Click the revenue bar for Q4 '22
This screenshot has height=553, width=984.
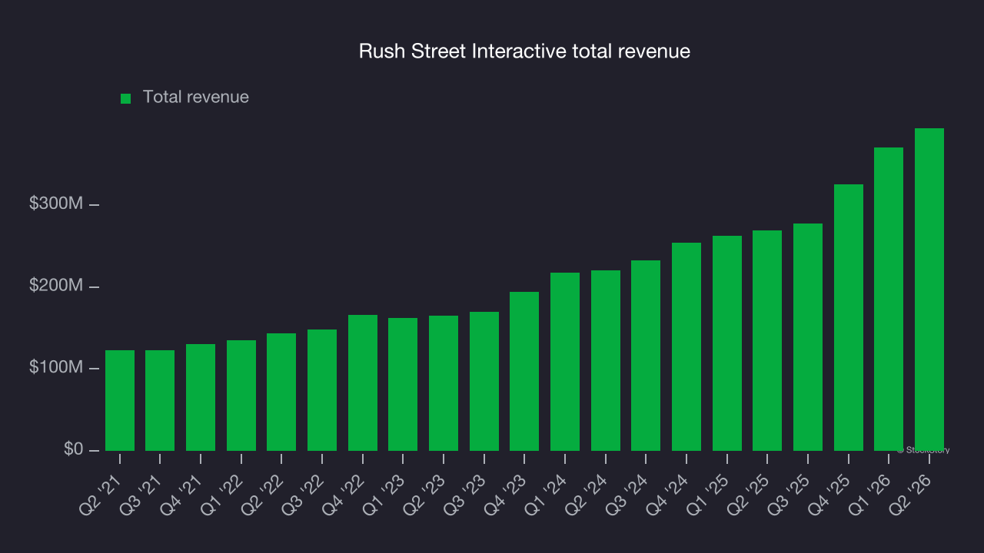pos(363,383)
